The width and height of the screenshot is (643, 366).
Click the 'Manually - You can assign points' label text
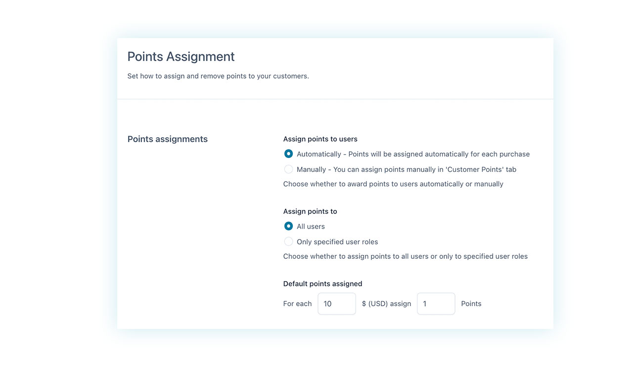(x=406, y=169)
